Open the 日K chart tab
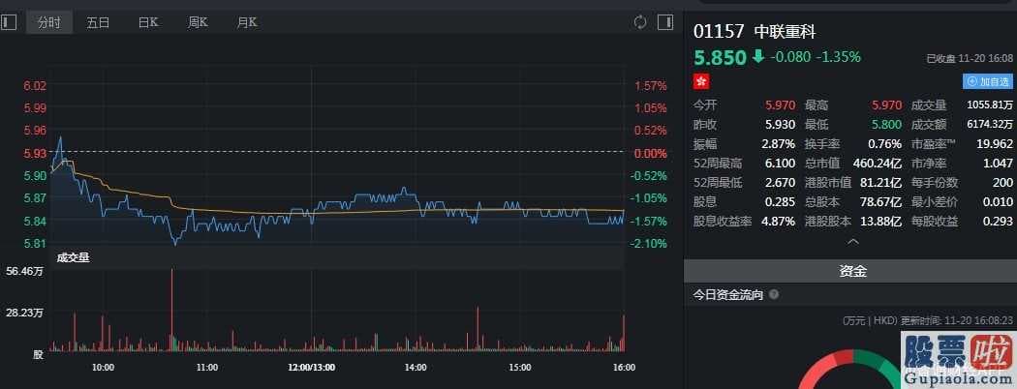The width and height of the screenshot is (1017, 389). 148,22
